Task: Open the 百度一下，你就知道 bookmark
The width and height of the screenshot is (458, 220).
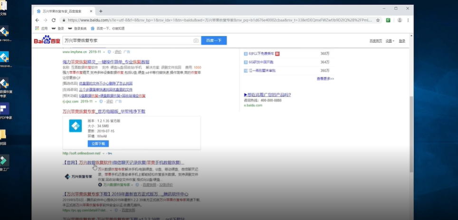Action: point(108,29)
